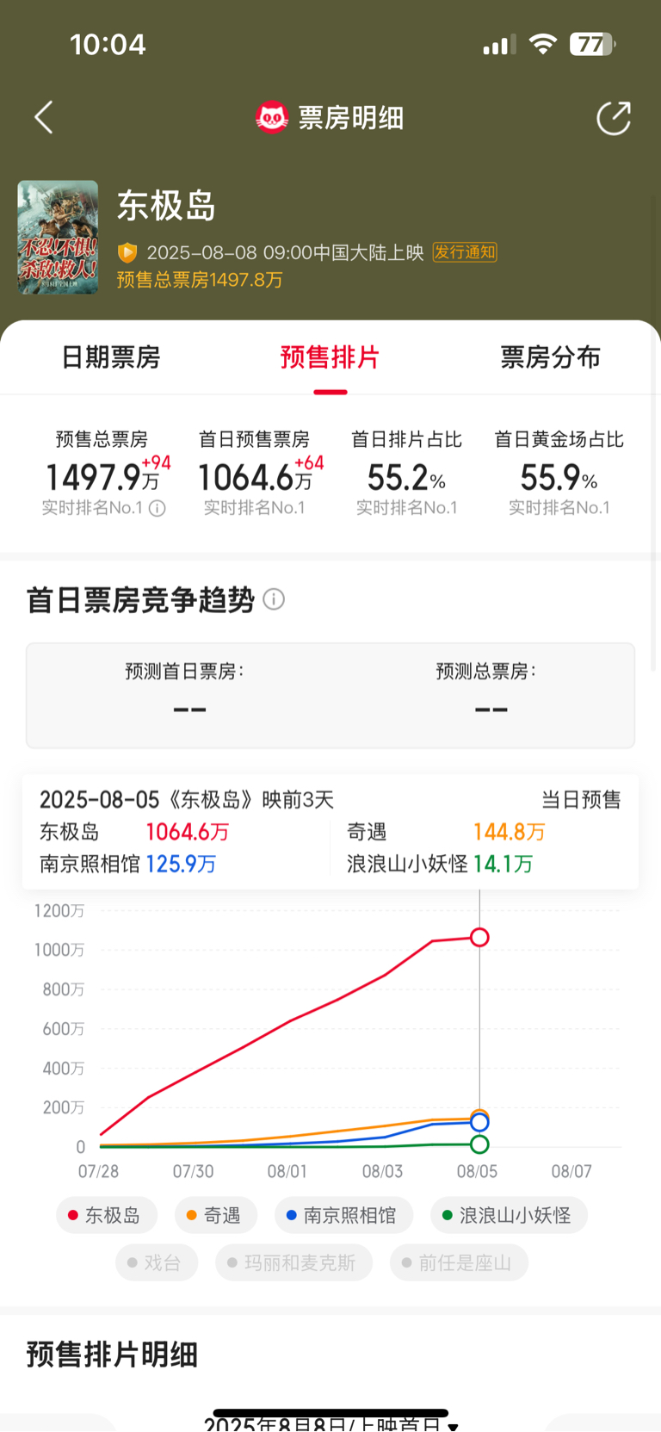661x1432 pixels.
Task: Open the 发行通知 tag
Action: [x=465, y=252]
